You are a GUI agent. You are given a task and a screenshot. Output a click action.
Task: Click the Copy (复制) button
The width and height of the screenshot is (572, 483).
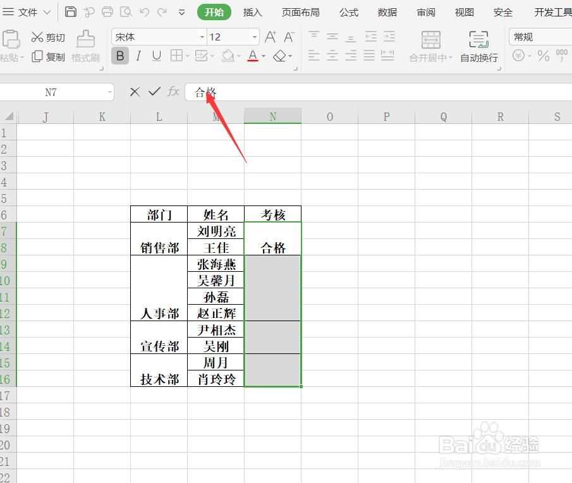pyautogui.click(x=48, y=57)
